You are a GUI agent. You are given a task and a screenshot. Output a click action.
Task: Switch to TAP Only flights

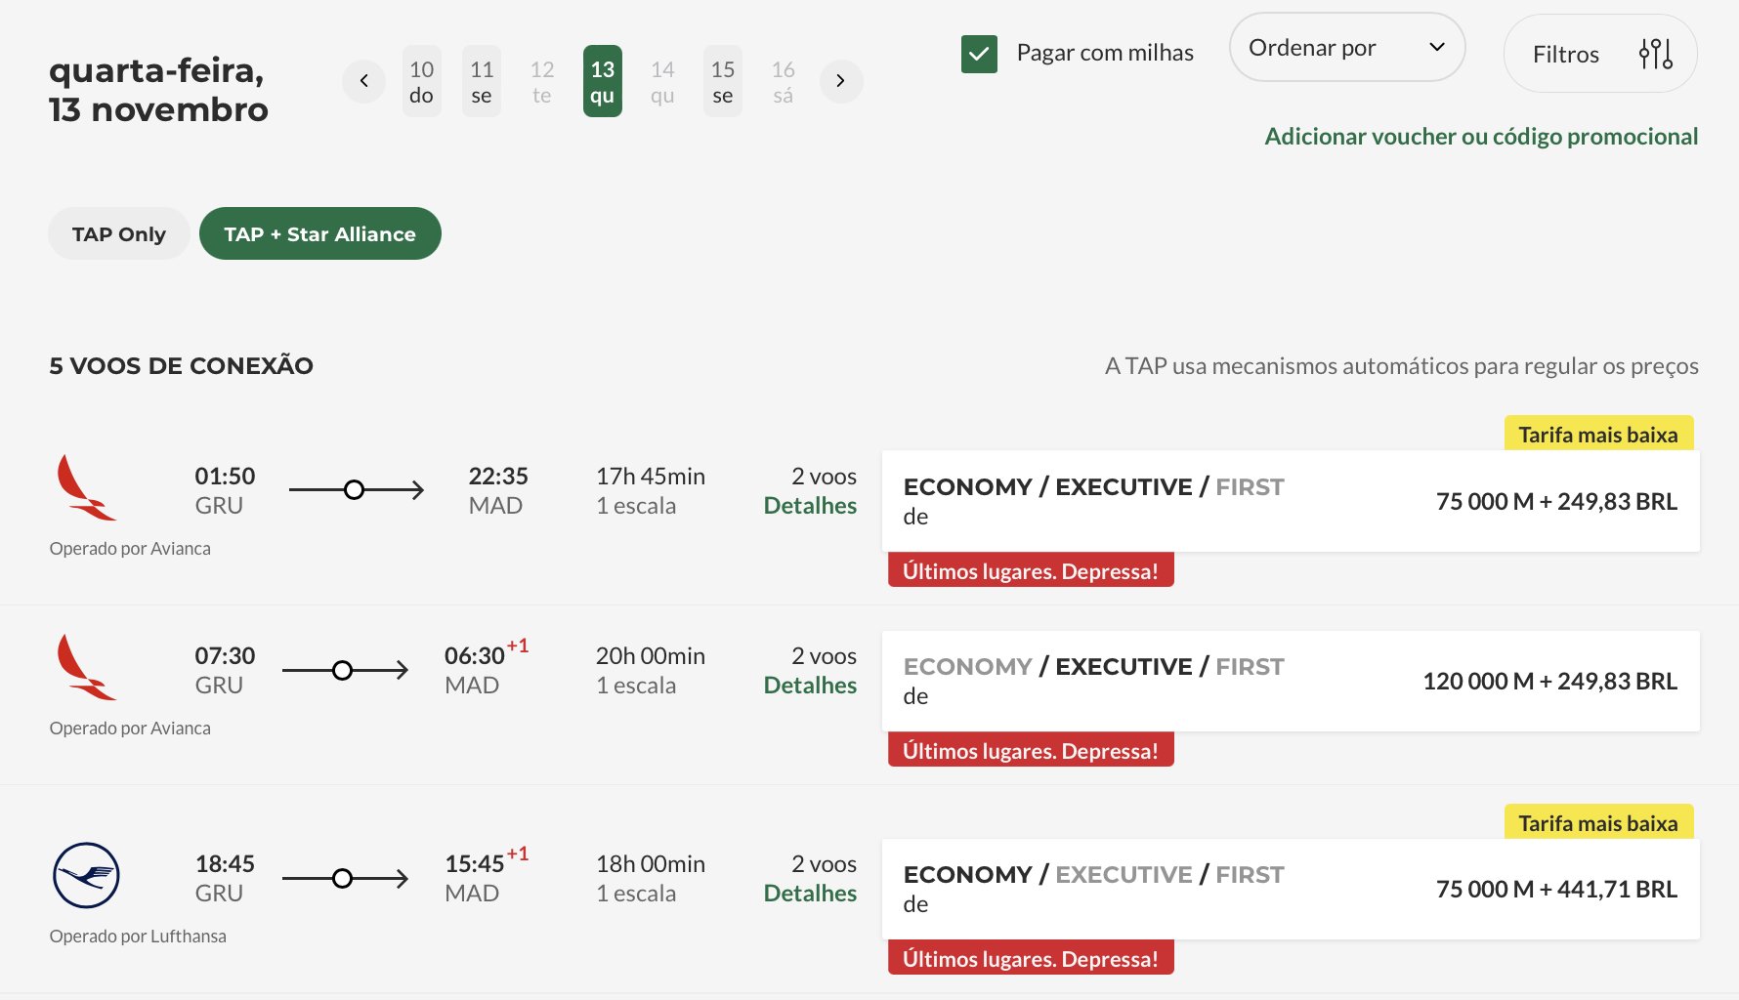119,233
